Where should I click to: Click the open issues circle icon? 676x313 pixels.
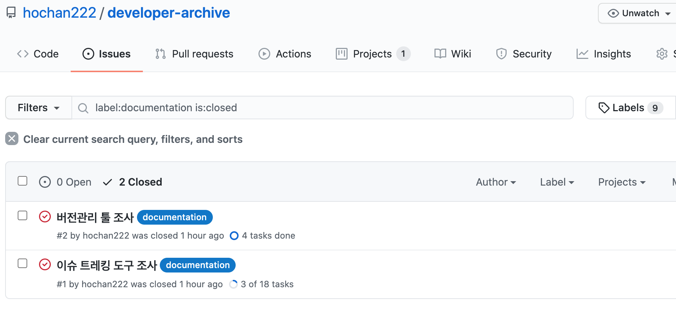45,182
